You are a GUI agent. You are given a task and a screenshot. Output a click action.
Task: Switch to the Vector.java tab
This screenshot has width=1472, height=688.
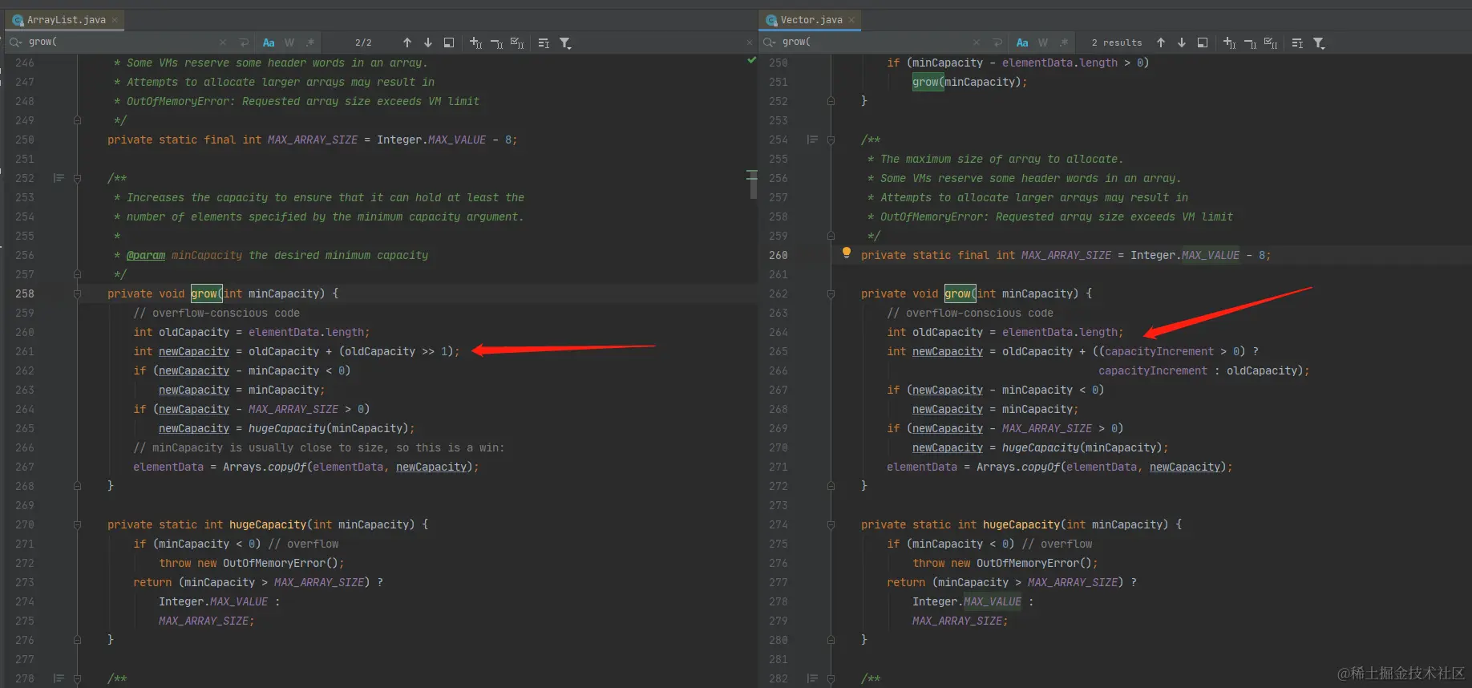pyautogui.click(x=811, y=20)
